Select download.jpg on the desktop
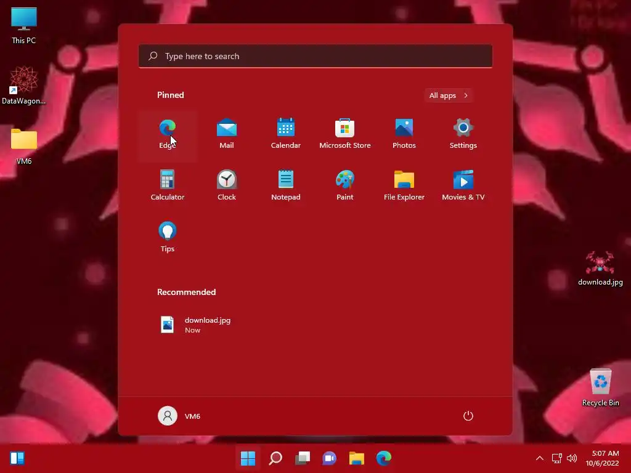 click(600, 269)
